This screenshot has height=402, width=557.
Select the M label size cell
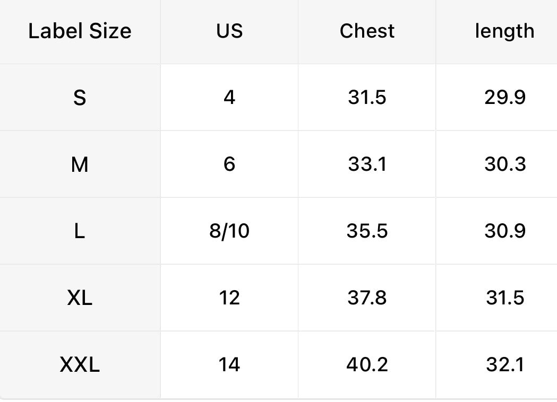coord(80,164)
